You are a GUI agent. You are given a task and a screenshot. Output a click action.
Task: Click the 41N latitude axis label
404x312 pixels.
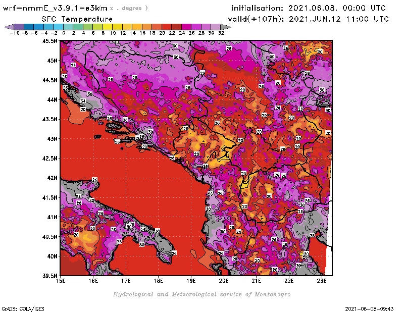[52, 217]
